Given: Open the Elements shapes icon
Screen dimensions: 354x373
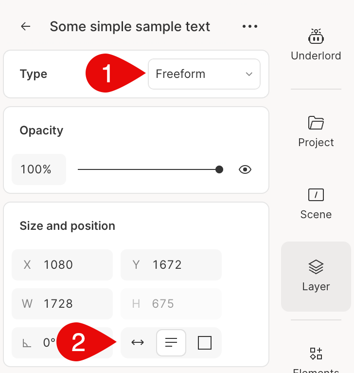Looking at the screenshot, I should tap(316, 354).
